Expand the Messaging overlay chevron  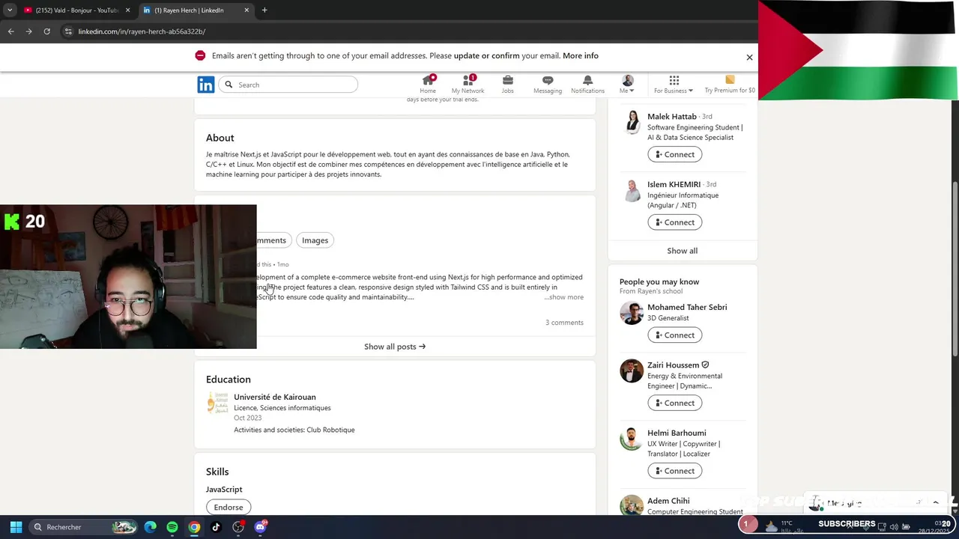936,503
